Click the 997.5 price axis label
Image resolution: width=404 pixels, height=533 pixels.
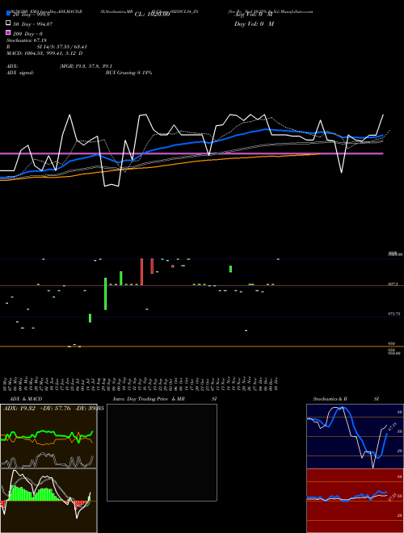[393, 283]
